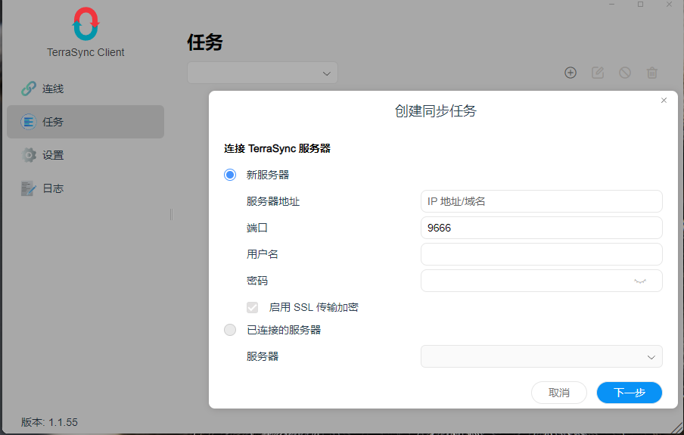Image resolution: width=684 pixels, height=435 pixels.
Task: Toggle the 启用 SSL 传输加密 checkbox
Action: 252,307
